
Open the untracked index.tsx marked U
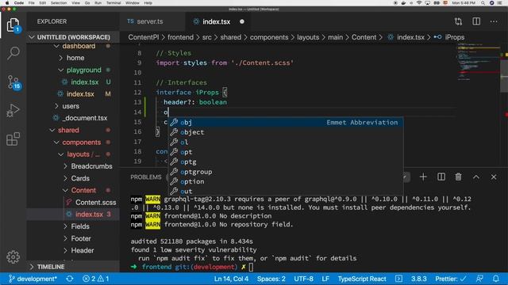tap(85, 82)
